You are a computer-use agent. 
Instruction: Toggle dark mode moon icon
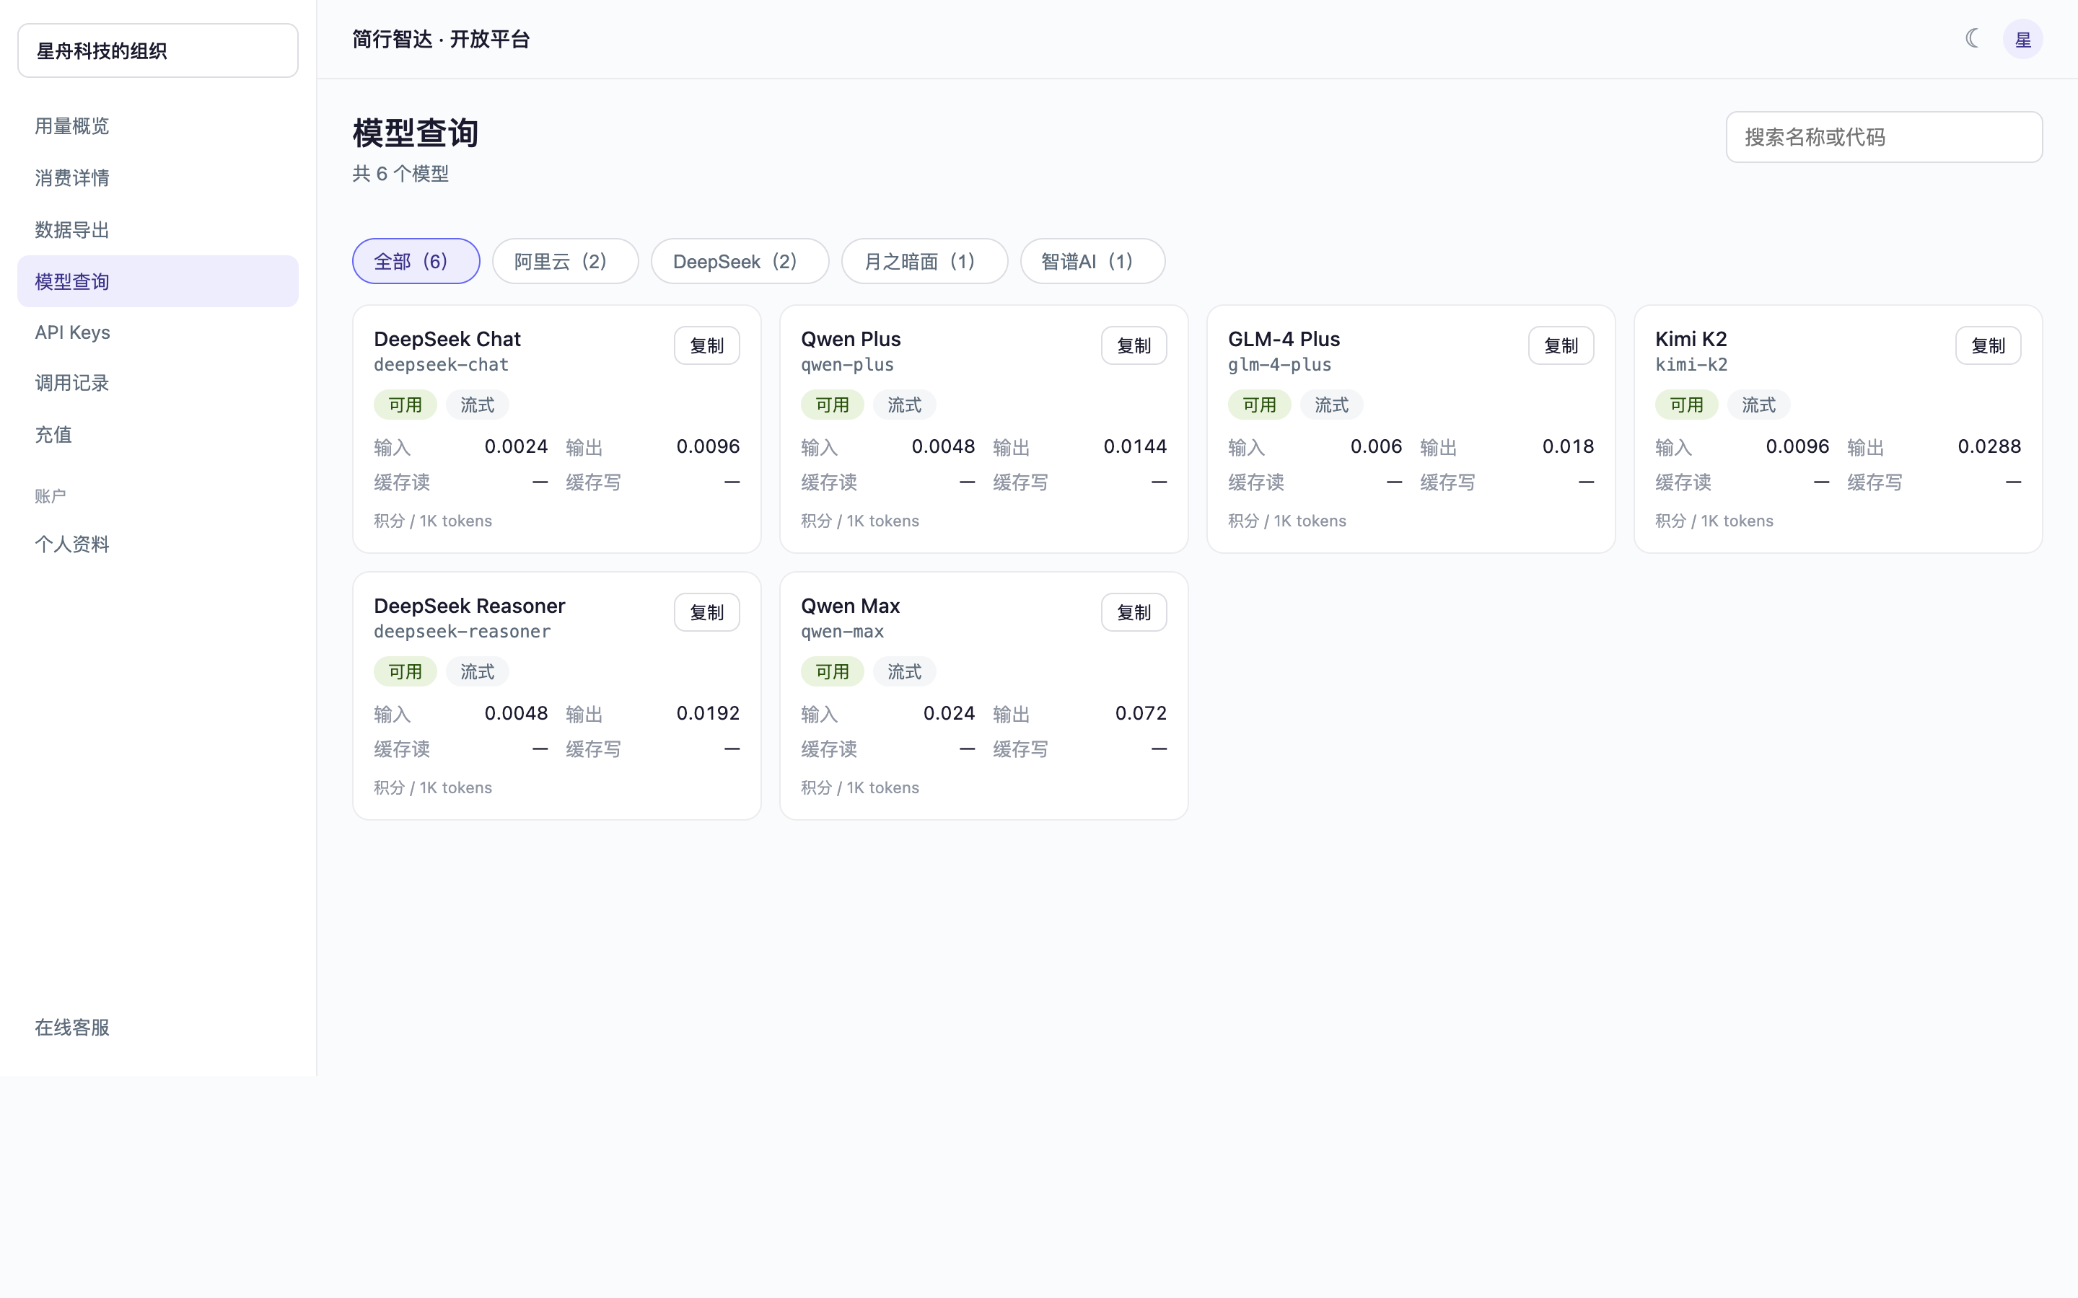[1971, 39]
